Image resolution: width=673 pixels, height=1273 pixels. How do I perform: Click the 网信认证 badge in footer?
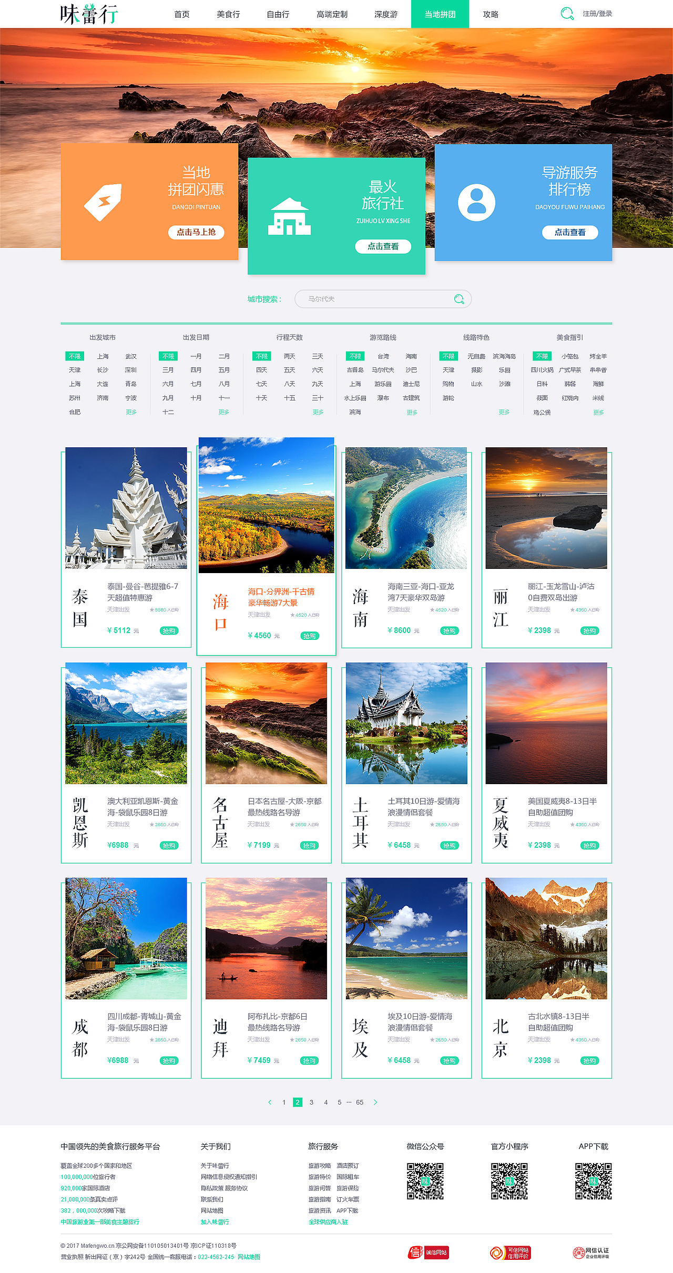(592, 1253)
